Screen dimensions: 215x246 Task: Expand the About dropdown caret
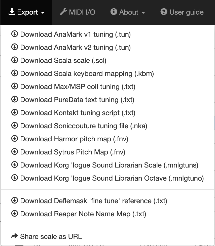click(x=143, y=13)
